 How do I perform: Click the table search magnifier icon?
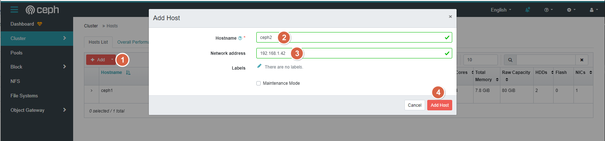pos(510,60)
